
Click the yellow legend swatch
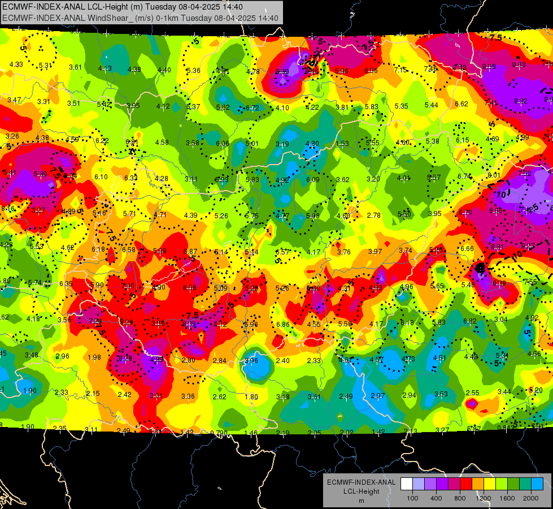(490, 484)
